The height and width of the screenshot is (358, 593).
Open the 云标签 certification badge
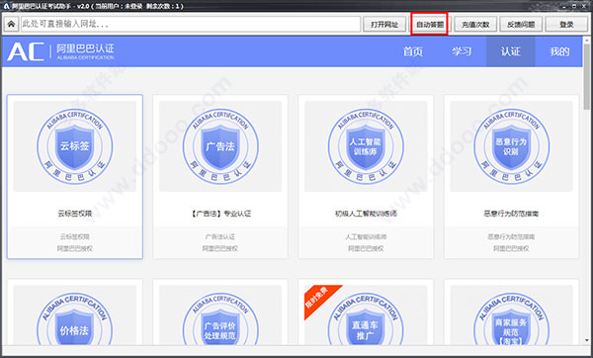click(x=75, y=146)
